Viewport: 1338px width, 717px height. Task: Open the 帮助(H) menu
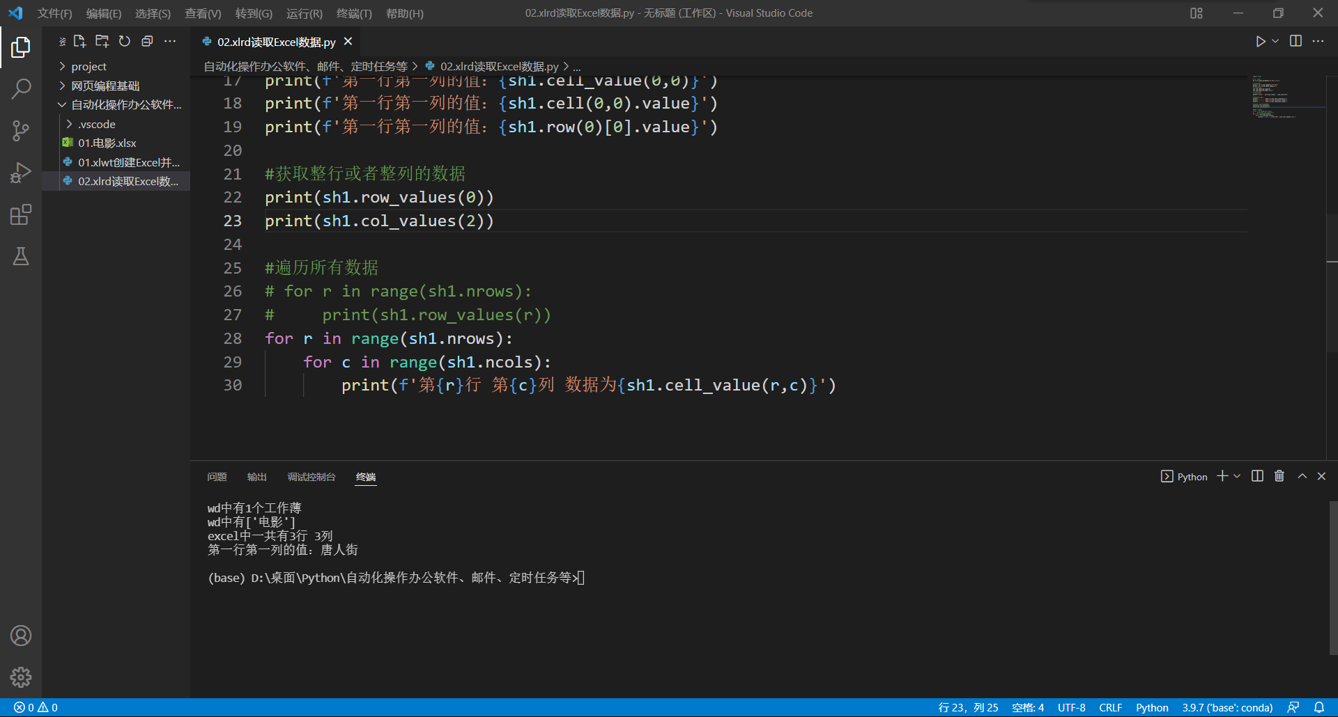(x=405, y=13)
